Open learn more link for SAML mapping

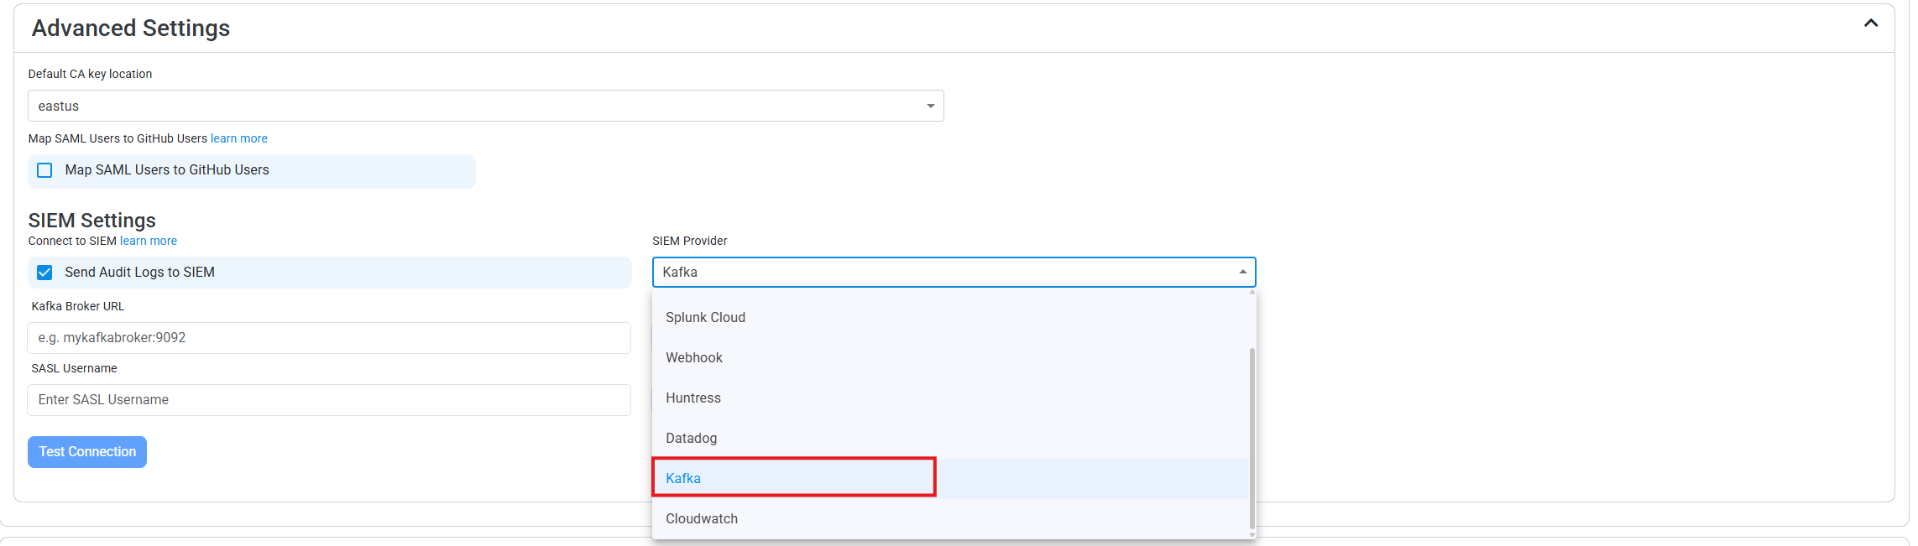point(238,139)
